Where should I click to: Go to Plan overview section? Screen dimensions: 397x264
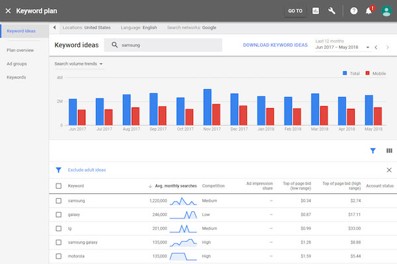tap(20, 50)
